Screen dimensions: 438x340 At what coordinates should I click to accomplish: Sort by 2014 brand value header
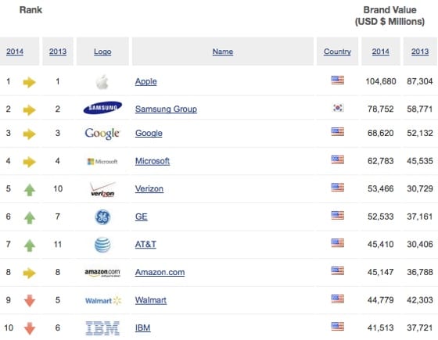pyautogui.click(x=380, y=52)
